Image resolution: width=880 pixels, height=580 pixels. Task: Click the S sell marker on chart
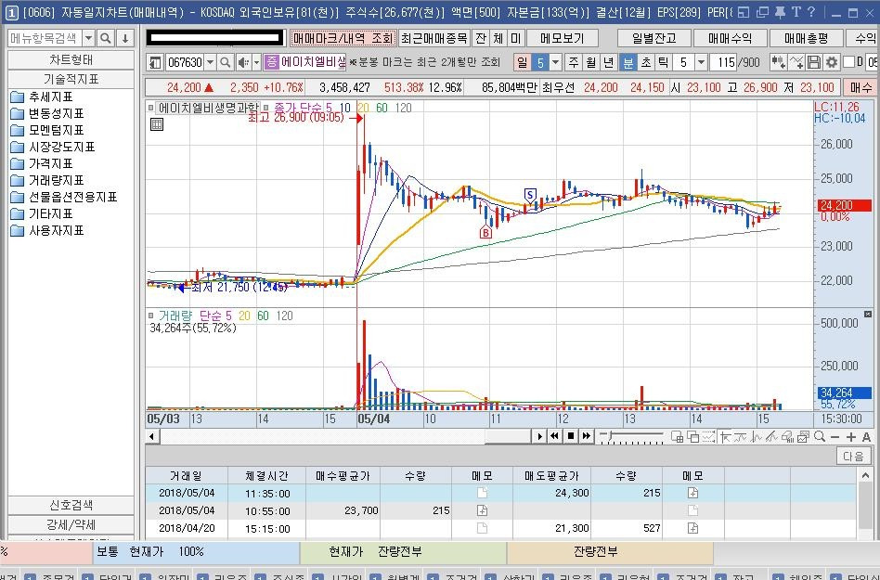click(530, 195)
